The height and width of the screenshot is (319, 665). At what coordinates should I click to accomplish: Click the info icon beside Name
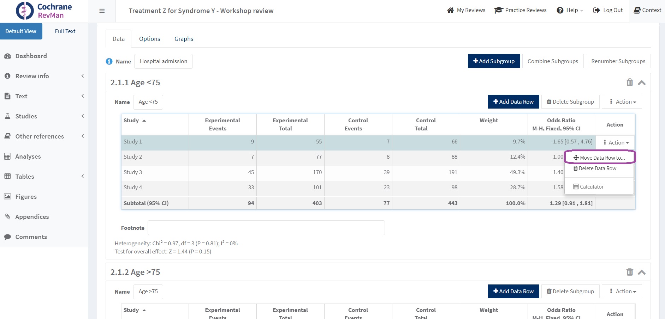pos(109,61)
